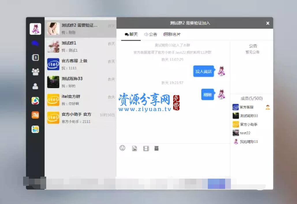Open conversation 测试昵称33 in chat list
297x204 pixels.
(x=81, y=82)
